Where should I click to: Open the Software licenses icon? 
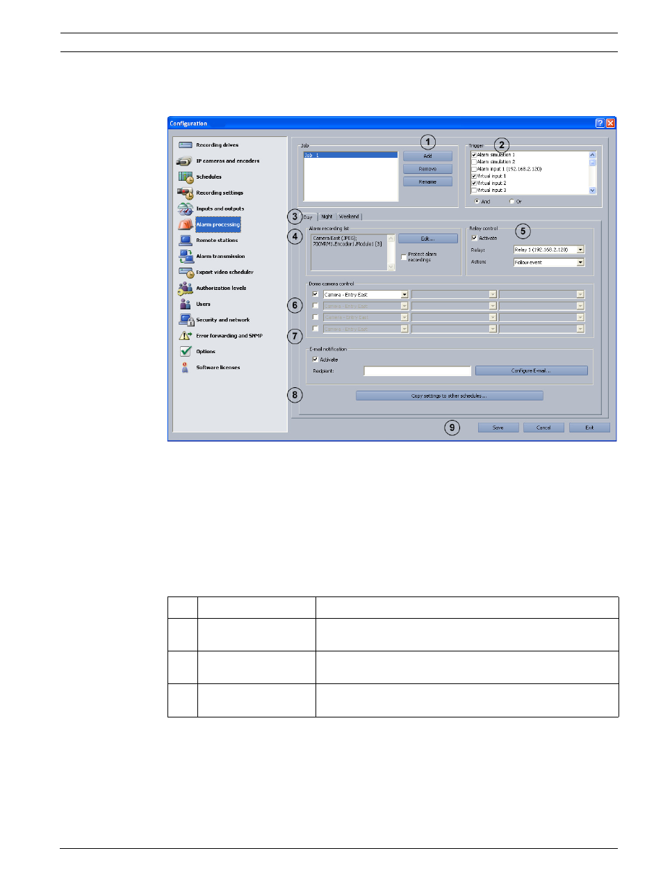point(185,368)
